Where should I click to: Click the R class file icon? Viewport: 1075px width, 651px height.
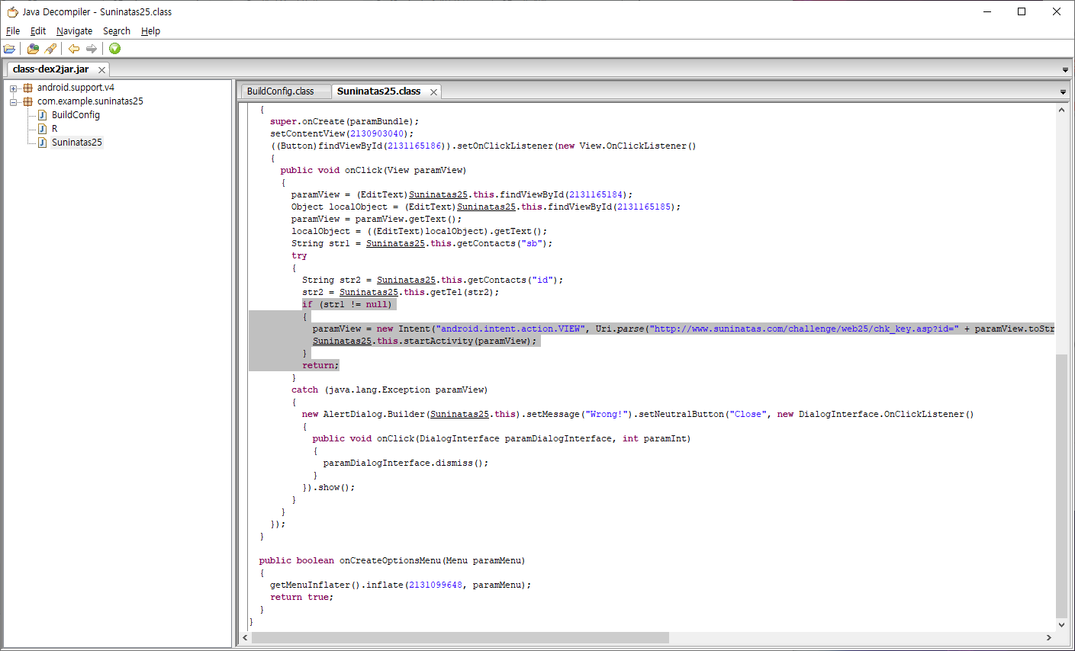click(x=43, y=129)
